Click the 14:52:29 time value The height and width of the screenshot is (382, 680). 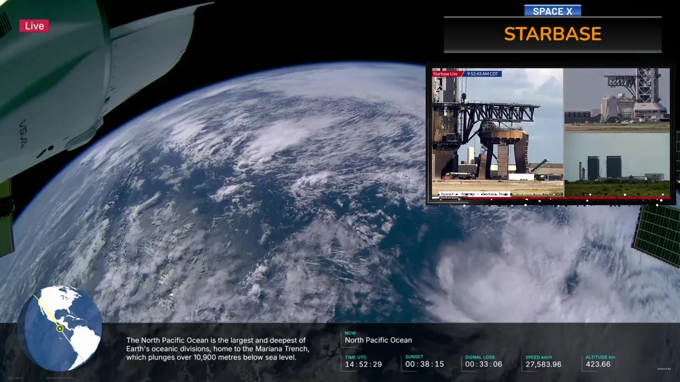[x=363, y=364]
